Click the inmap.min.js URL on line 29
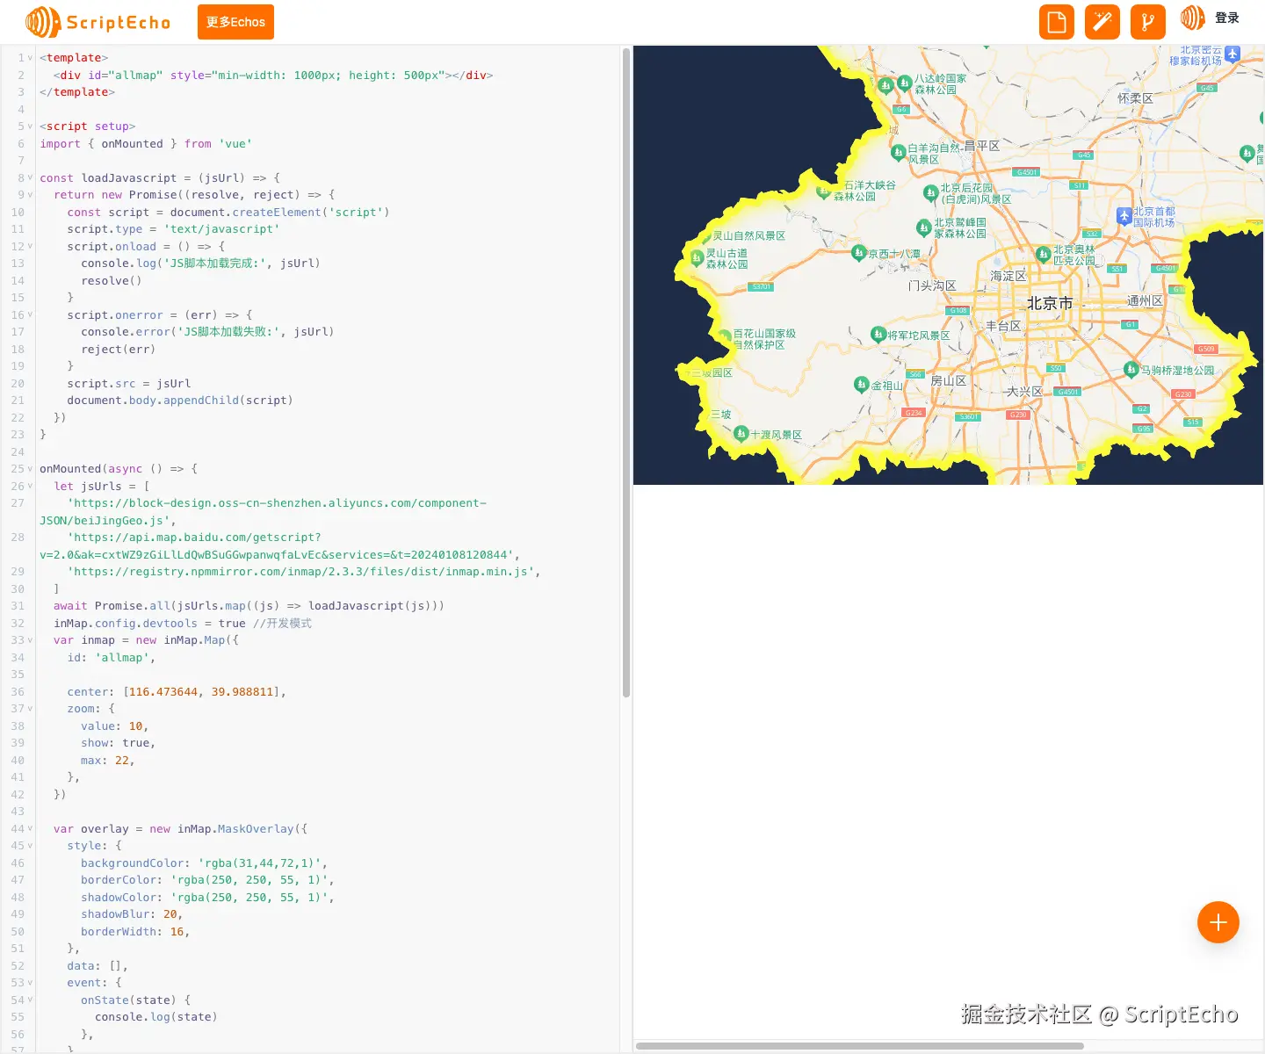This screenshot has height=1054, width=1265. click(301, 572)
